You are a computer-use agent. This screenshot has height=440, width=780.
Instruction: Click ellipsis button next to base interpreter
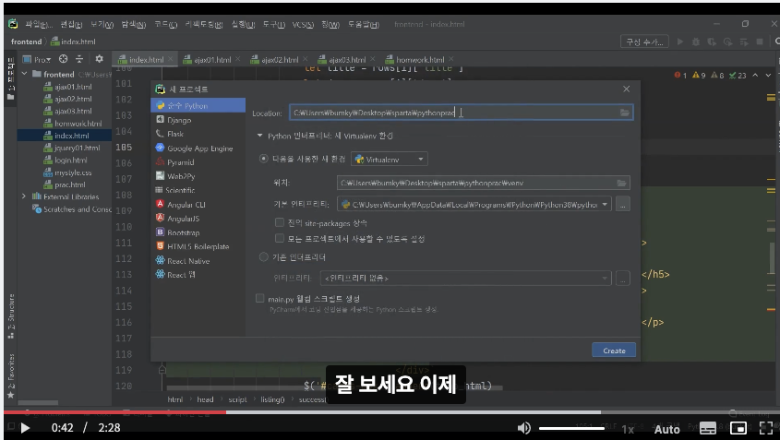coord(623,204)
